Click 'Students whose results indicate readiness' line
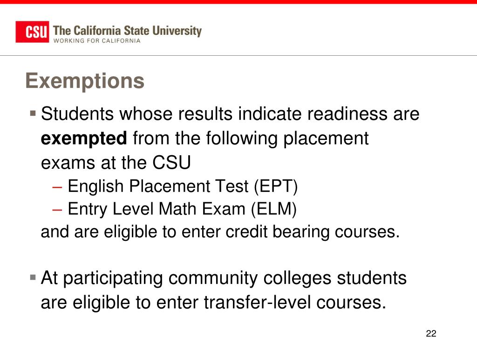 tap(230, 114)
